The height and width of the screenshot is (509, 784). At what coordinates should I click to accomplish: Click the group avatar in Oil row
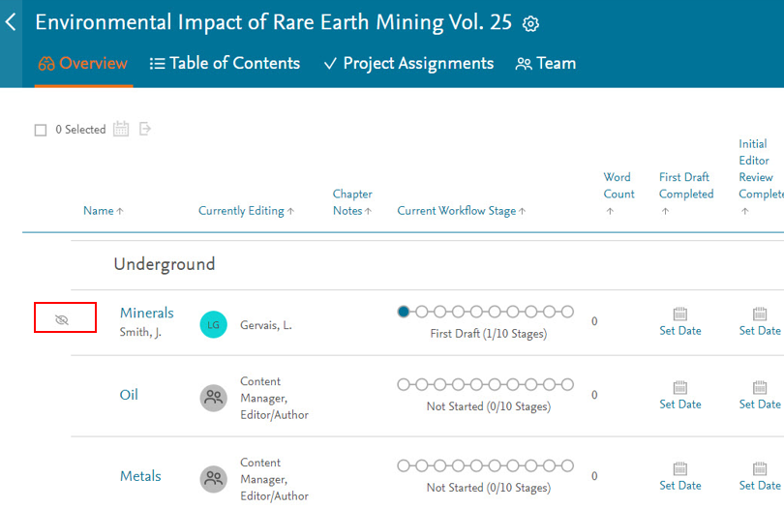click(213, 398)
